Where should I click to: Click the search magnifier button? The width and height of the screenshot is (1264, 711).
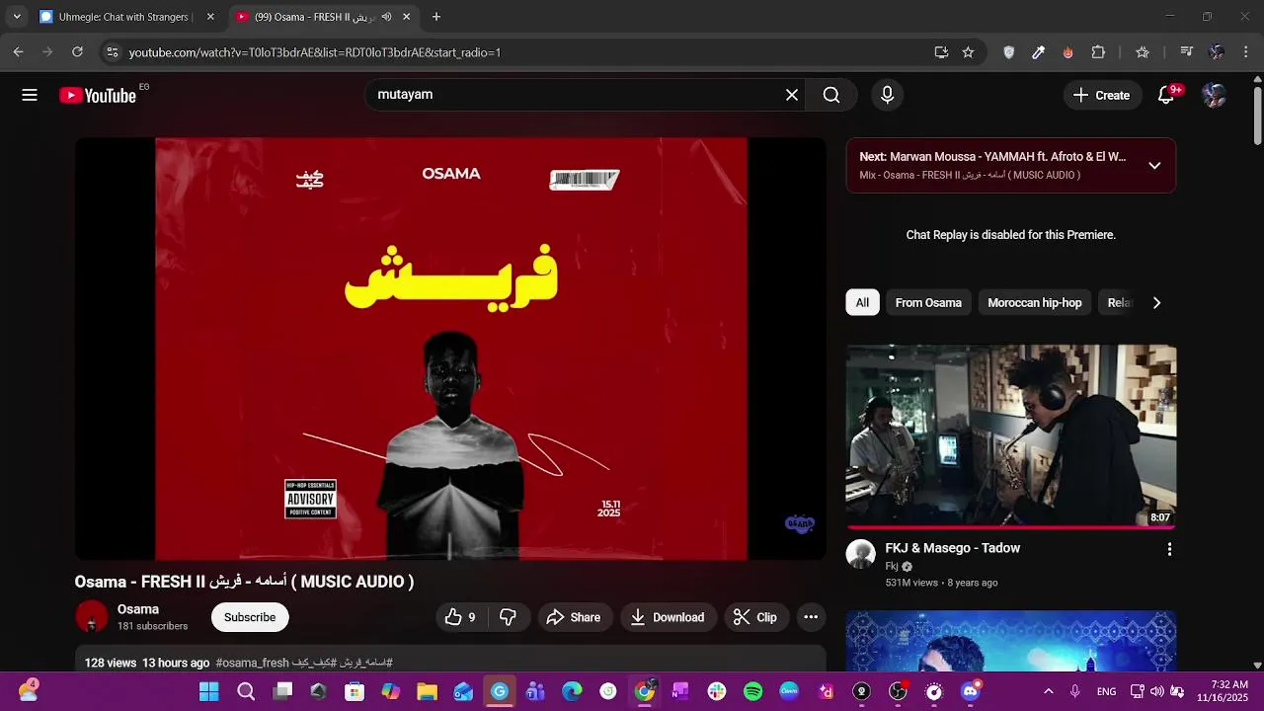[x=831, y=95]
